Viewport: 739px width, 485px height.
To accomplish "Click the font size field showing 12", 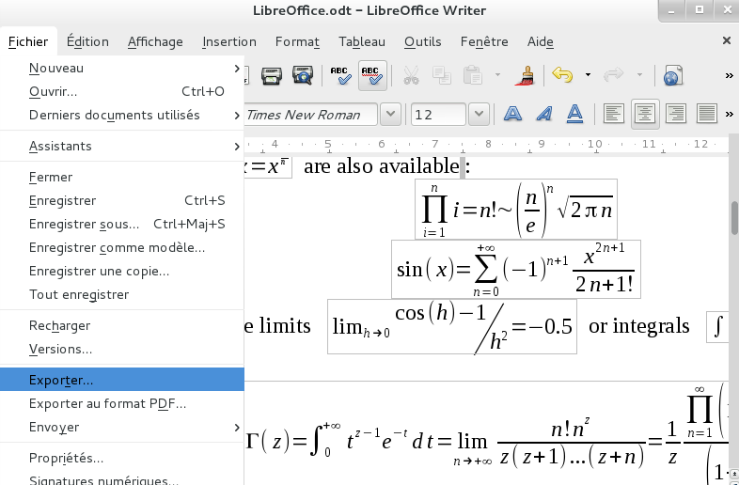I will [x=438, y=115].
